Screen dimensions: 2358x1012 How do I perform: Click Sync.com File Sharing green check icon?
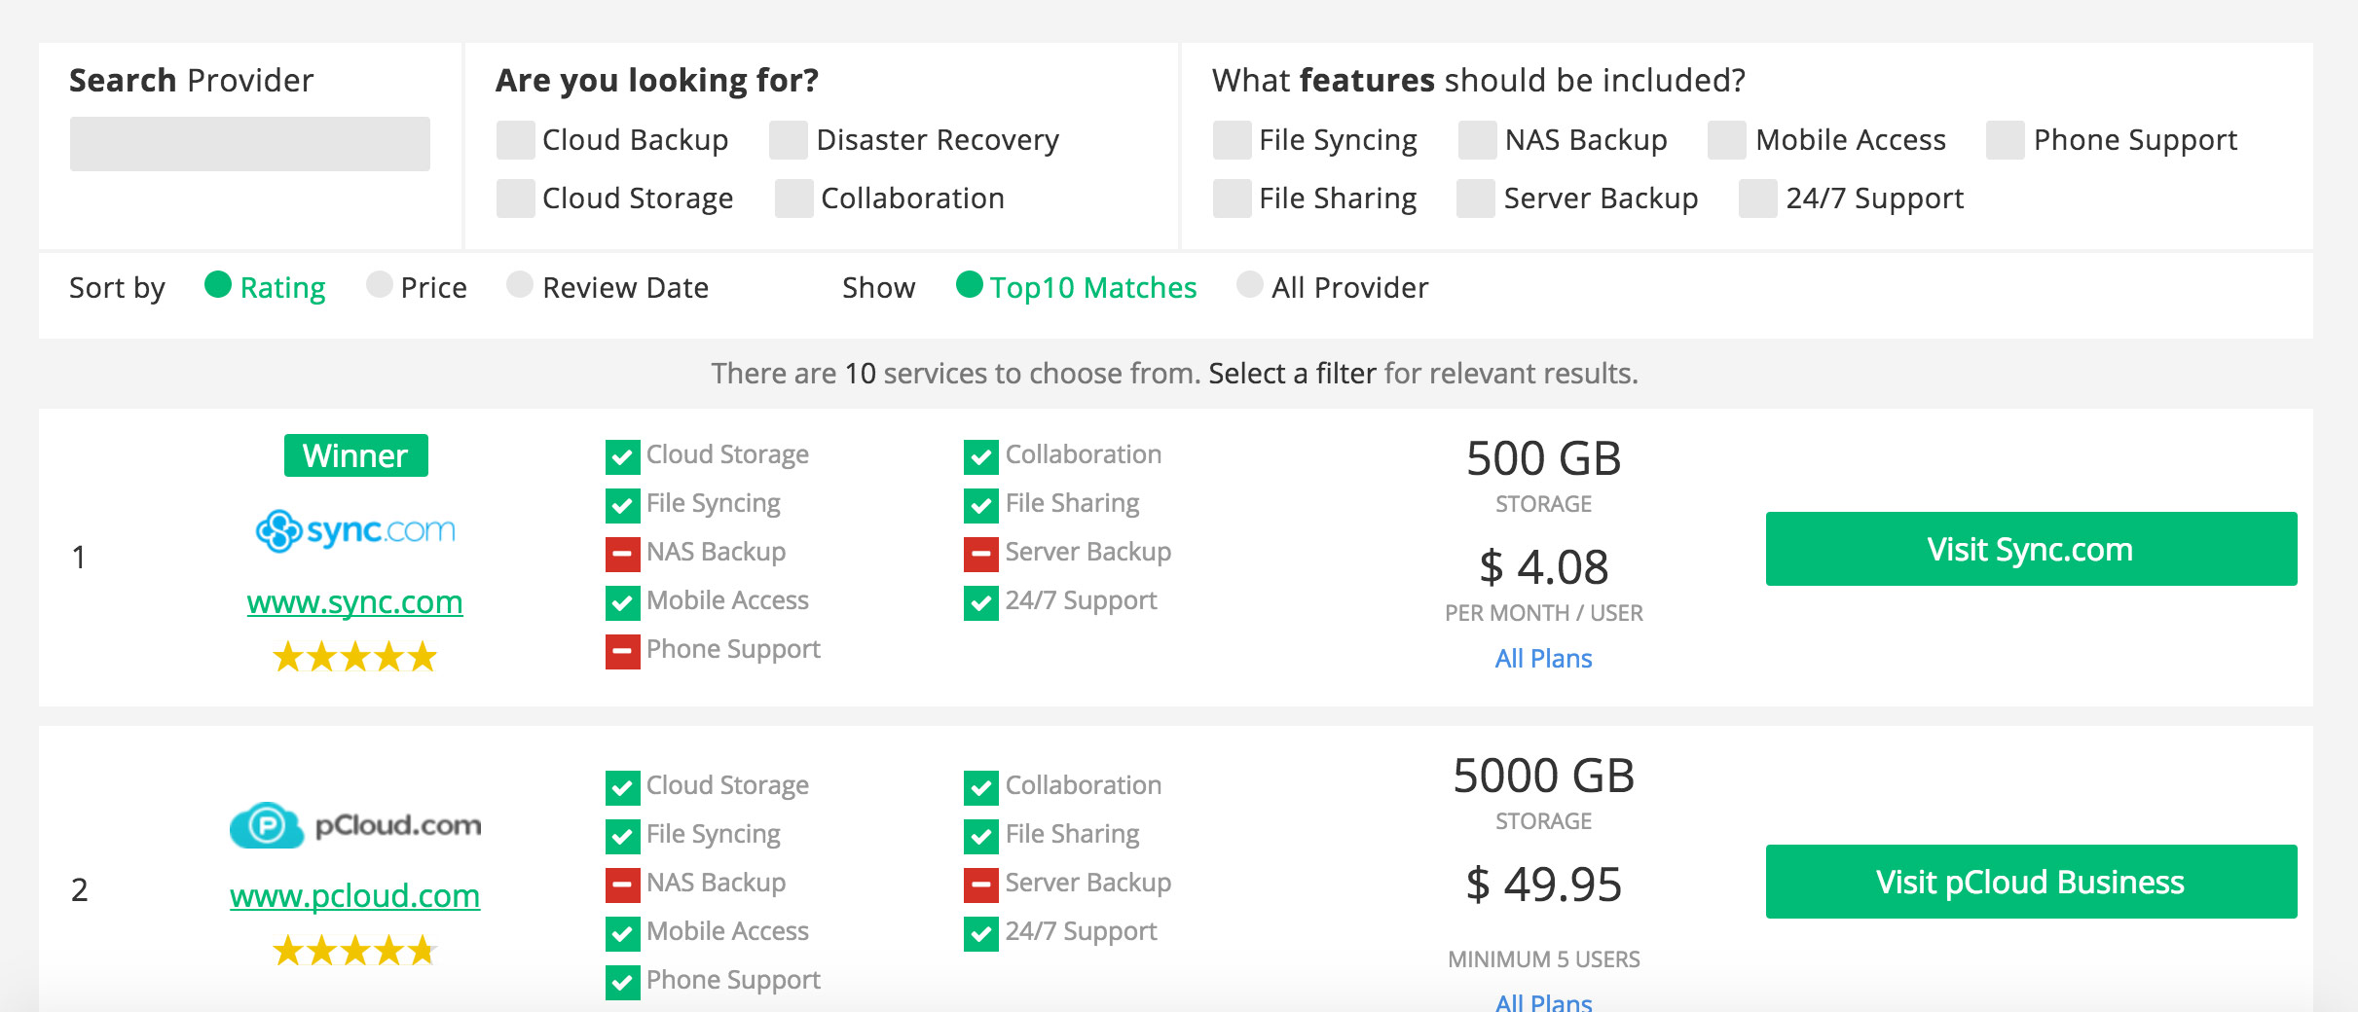tap(980, 505)
